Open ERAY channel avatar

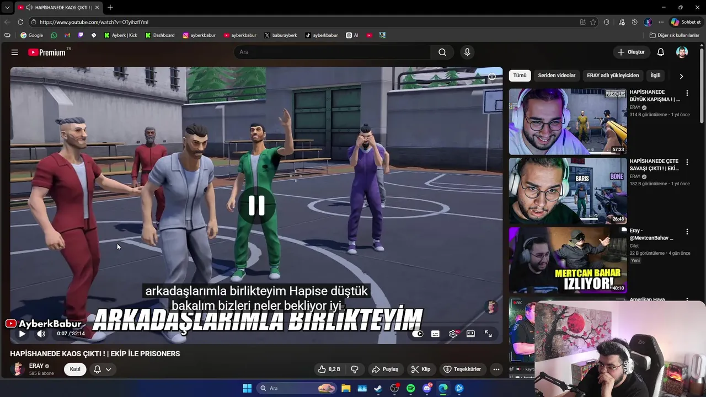[18, 369]
